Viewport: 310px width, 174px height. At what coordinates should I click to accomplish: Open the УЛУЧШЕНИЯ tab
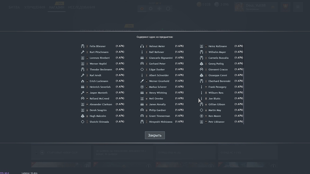pos(34,7)
